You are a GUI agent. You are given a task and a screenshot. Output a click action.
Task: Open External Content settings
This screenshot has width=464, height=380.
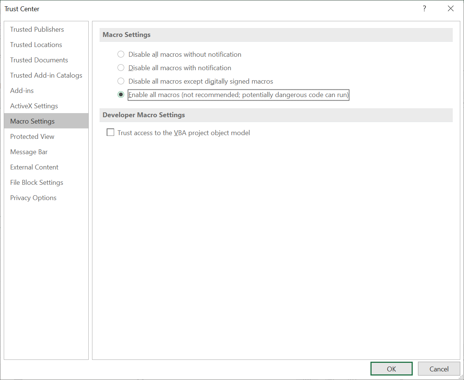[x=46, y=167]
